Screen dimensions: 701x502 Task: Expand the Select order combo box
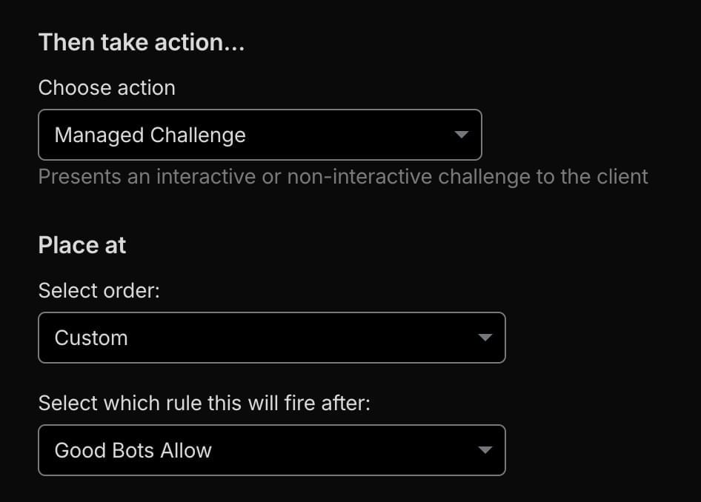point(272,337)
